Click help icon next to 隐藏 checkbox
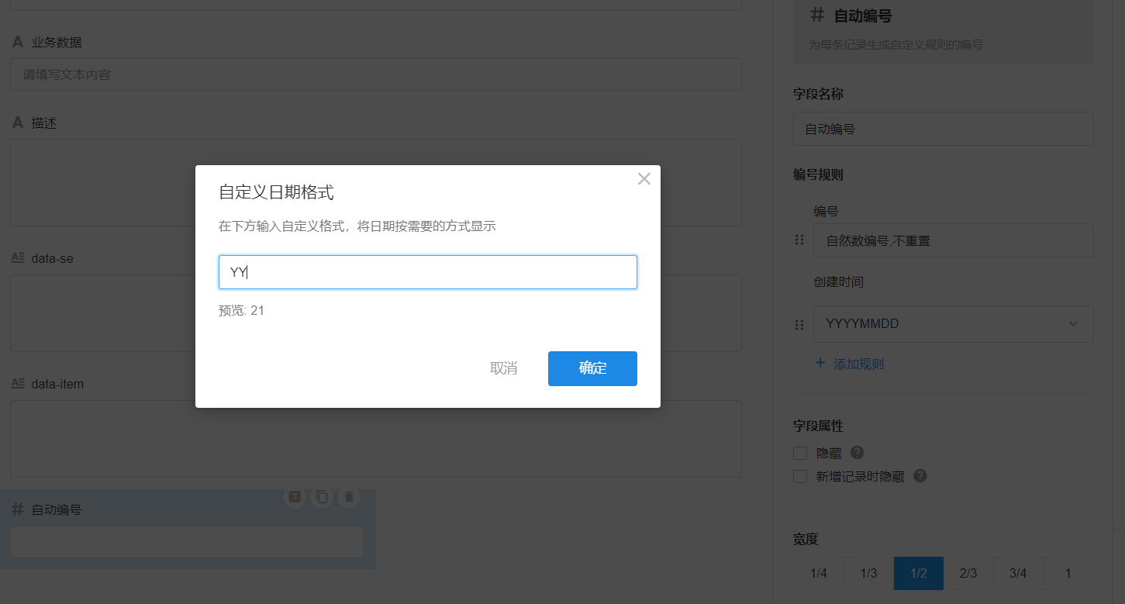This screenshot has height=604, width=1125. coord(857,453)
